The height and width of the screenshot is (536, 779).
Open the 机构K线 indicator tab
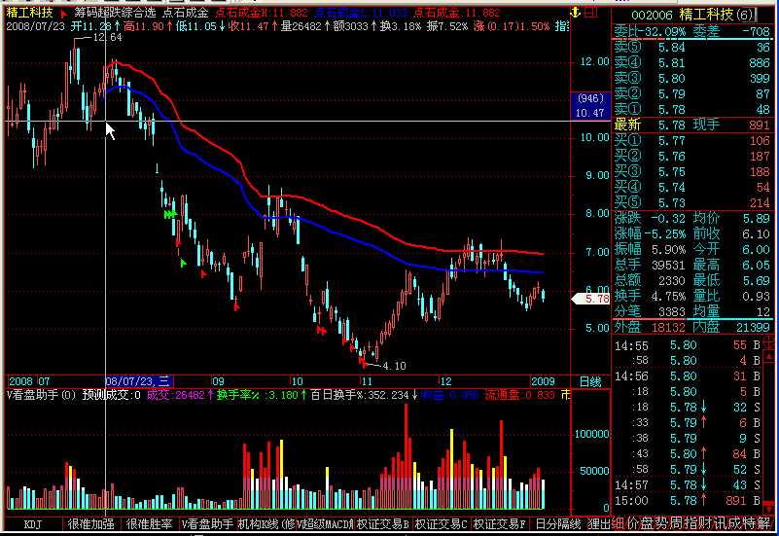coord(266,524)
